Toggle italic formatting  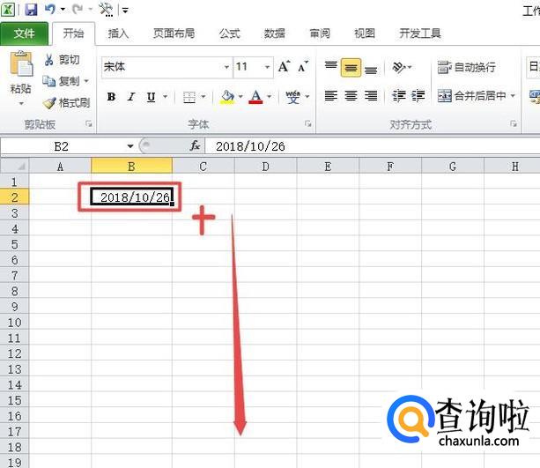pos(131,97)
